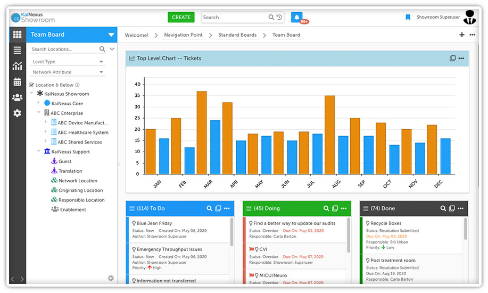488x293 pixels.
Task: Open the notifications bell icon
Action: pos(297,17)
